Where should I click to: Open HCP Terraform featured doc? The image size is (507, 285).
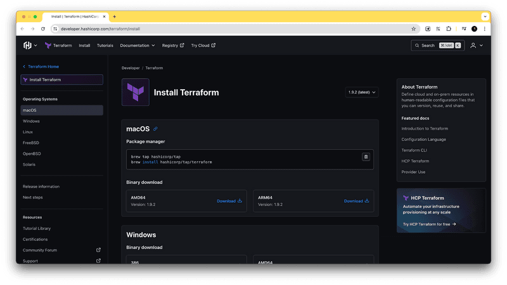[415, 161]
